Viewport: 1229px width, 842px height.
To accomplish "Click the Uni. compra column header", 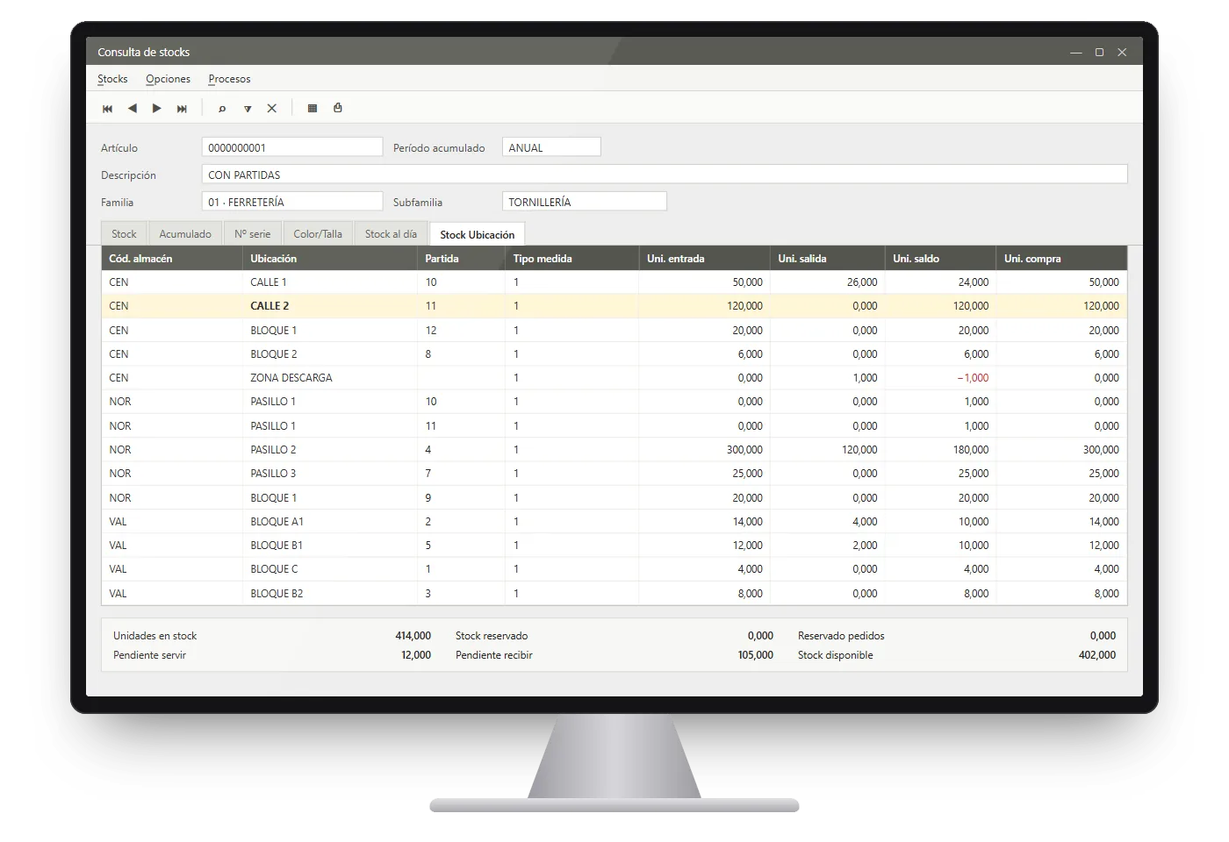I will 1062,259.
